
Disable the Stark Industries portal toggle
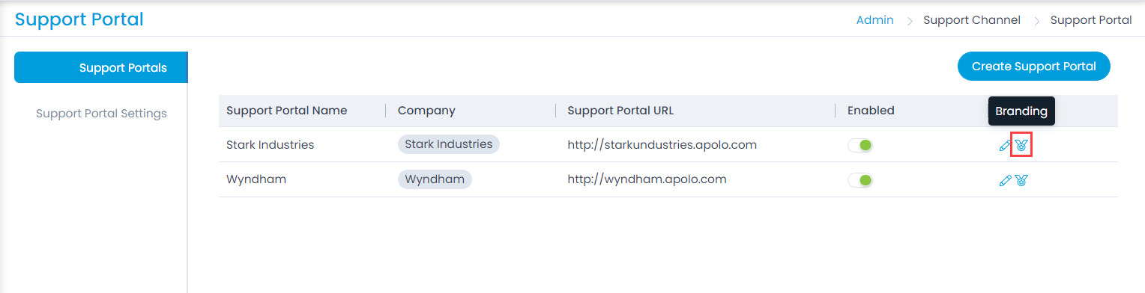pyautogui.click(x=860, y=145)
